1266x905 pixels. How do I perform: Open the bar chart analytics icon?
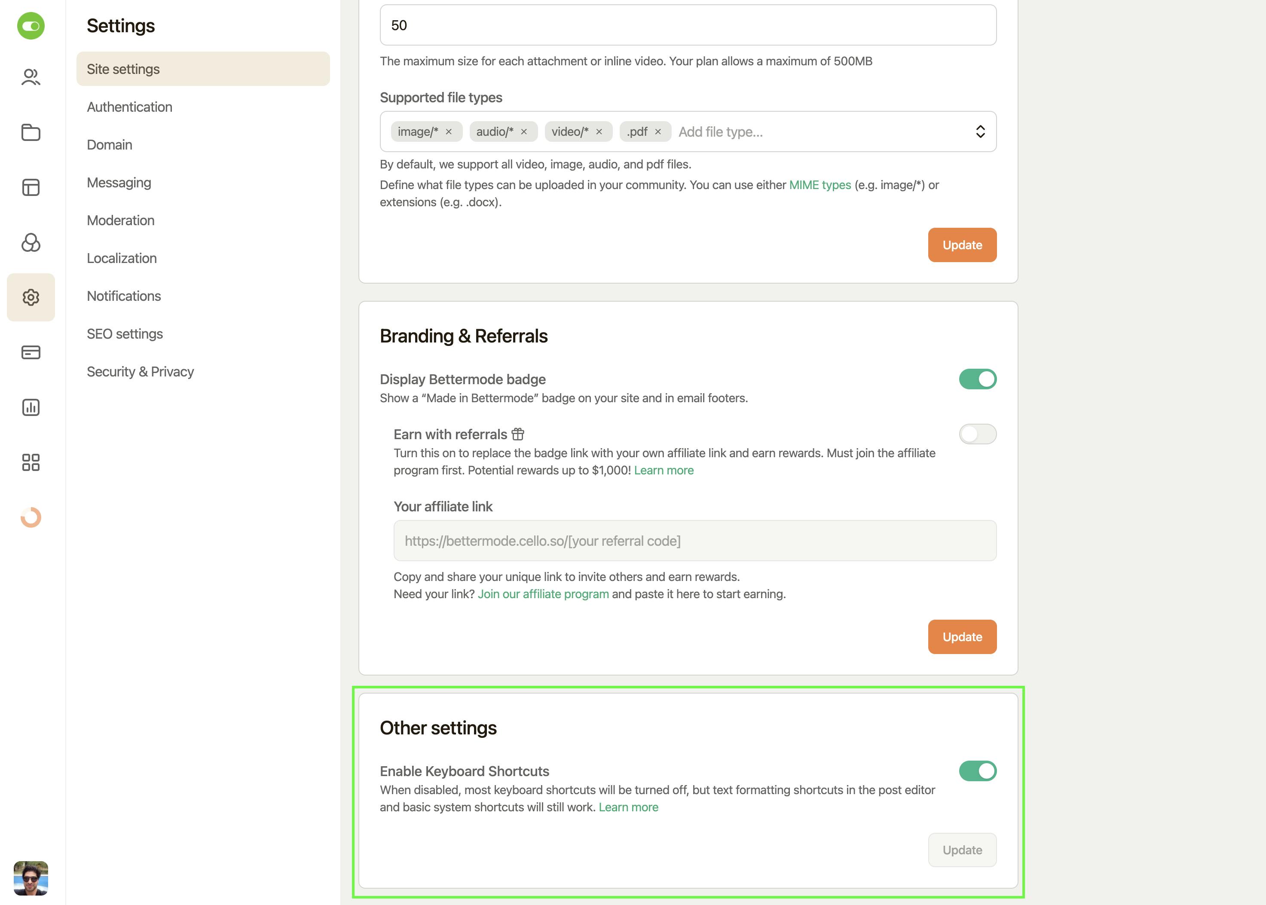click(x=31, y=407)
